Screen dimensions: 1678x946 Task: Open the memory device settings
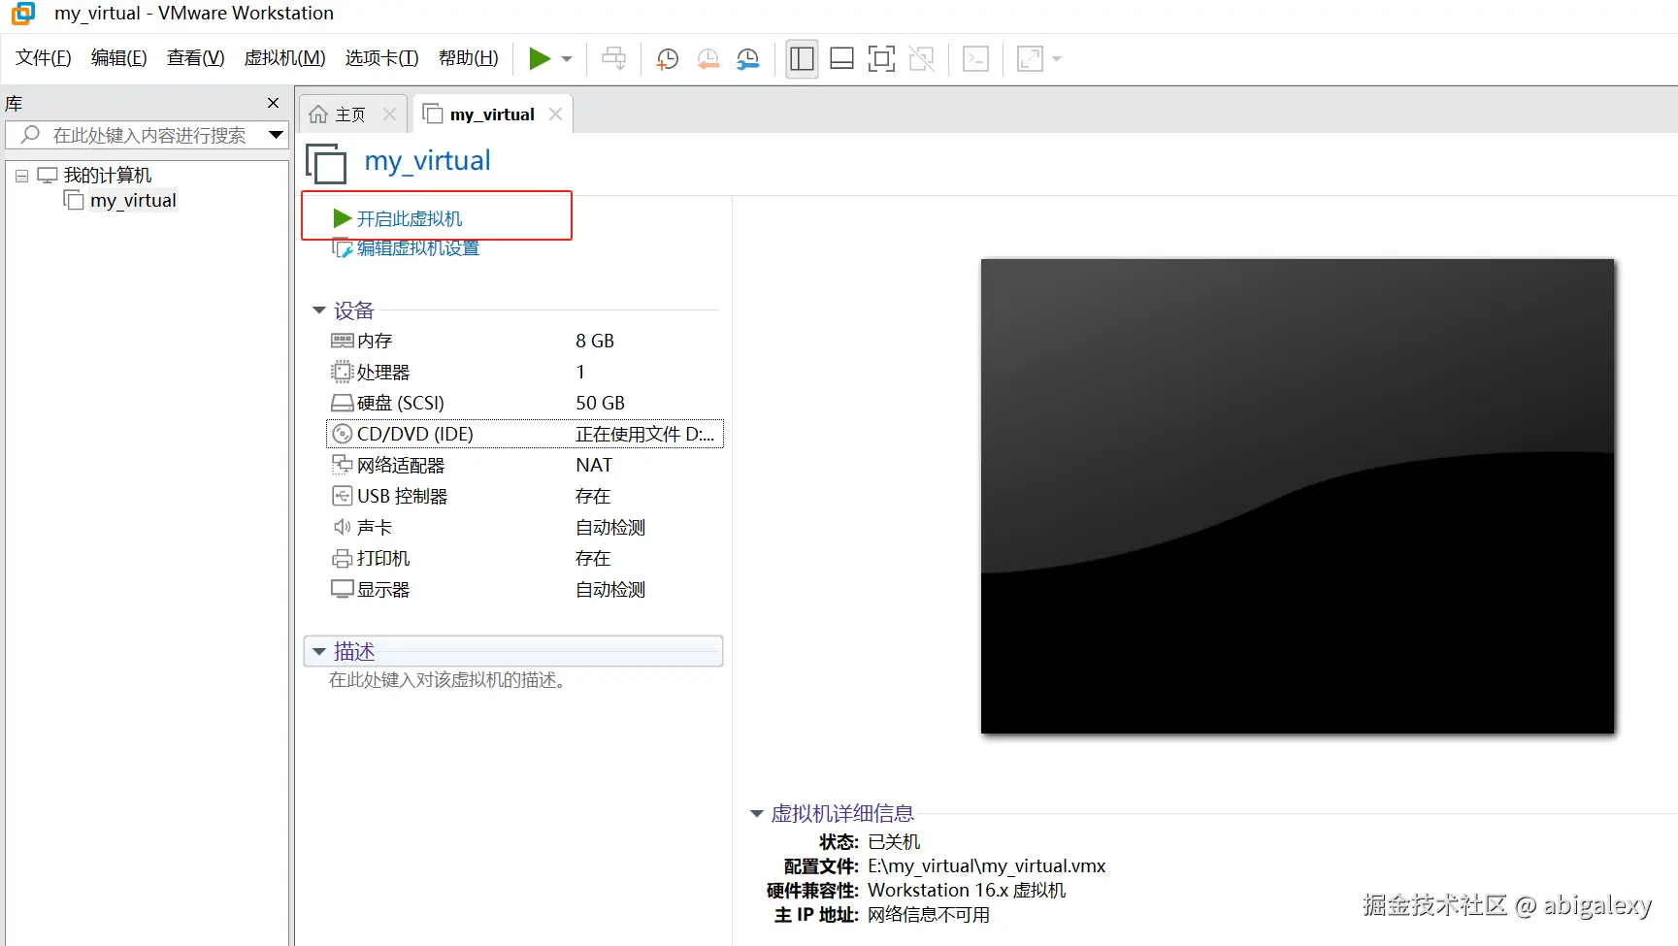[373, 341]
